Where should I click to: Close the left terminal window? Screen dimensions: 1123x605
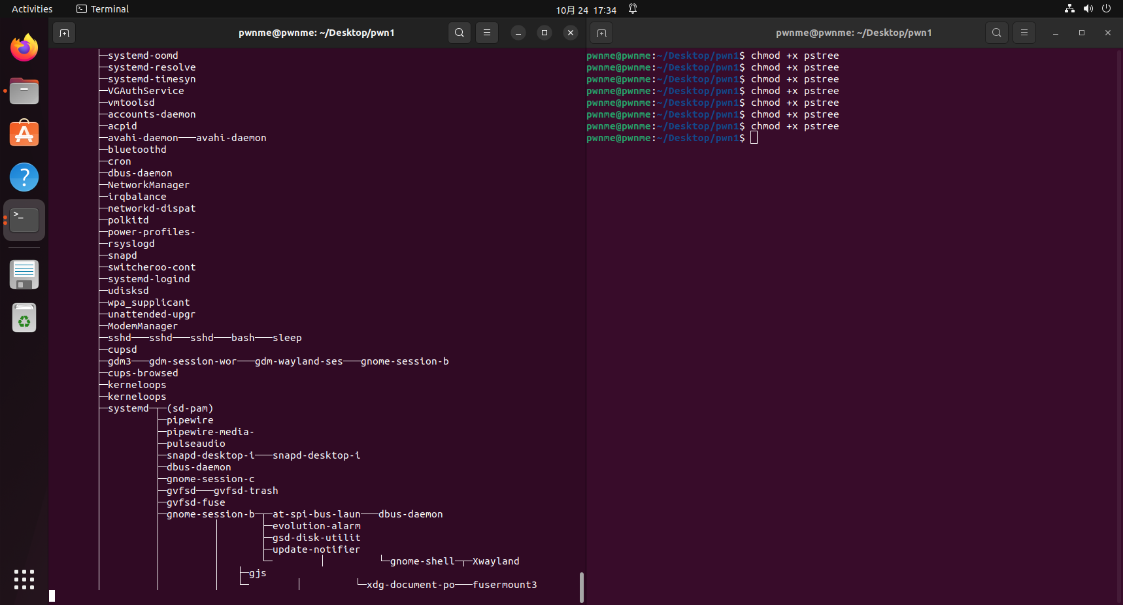(571, 33)
